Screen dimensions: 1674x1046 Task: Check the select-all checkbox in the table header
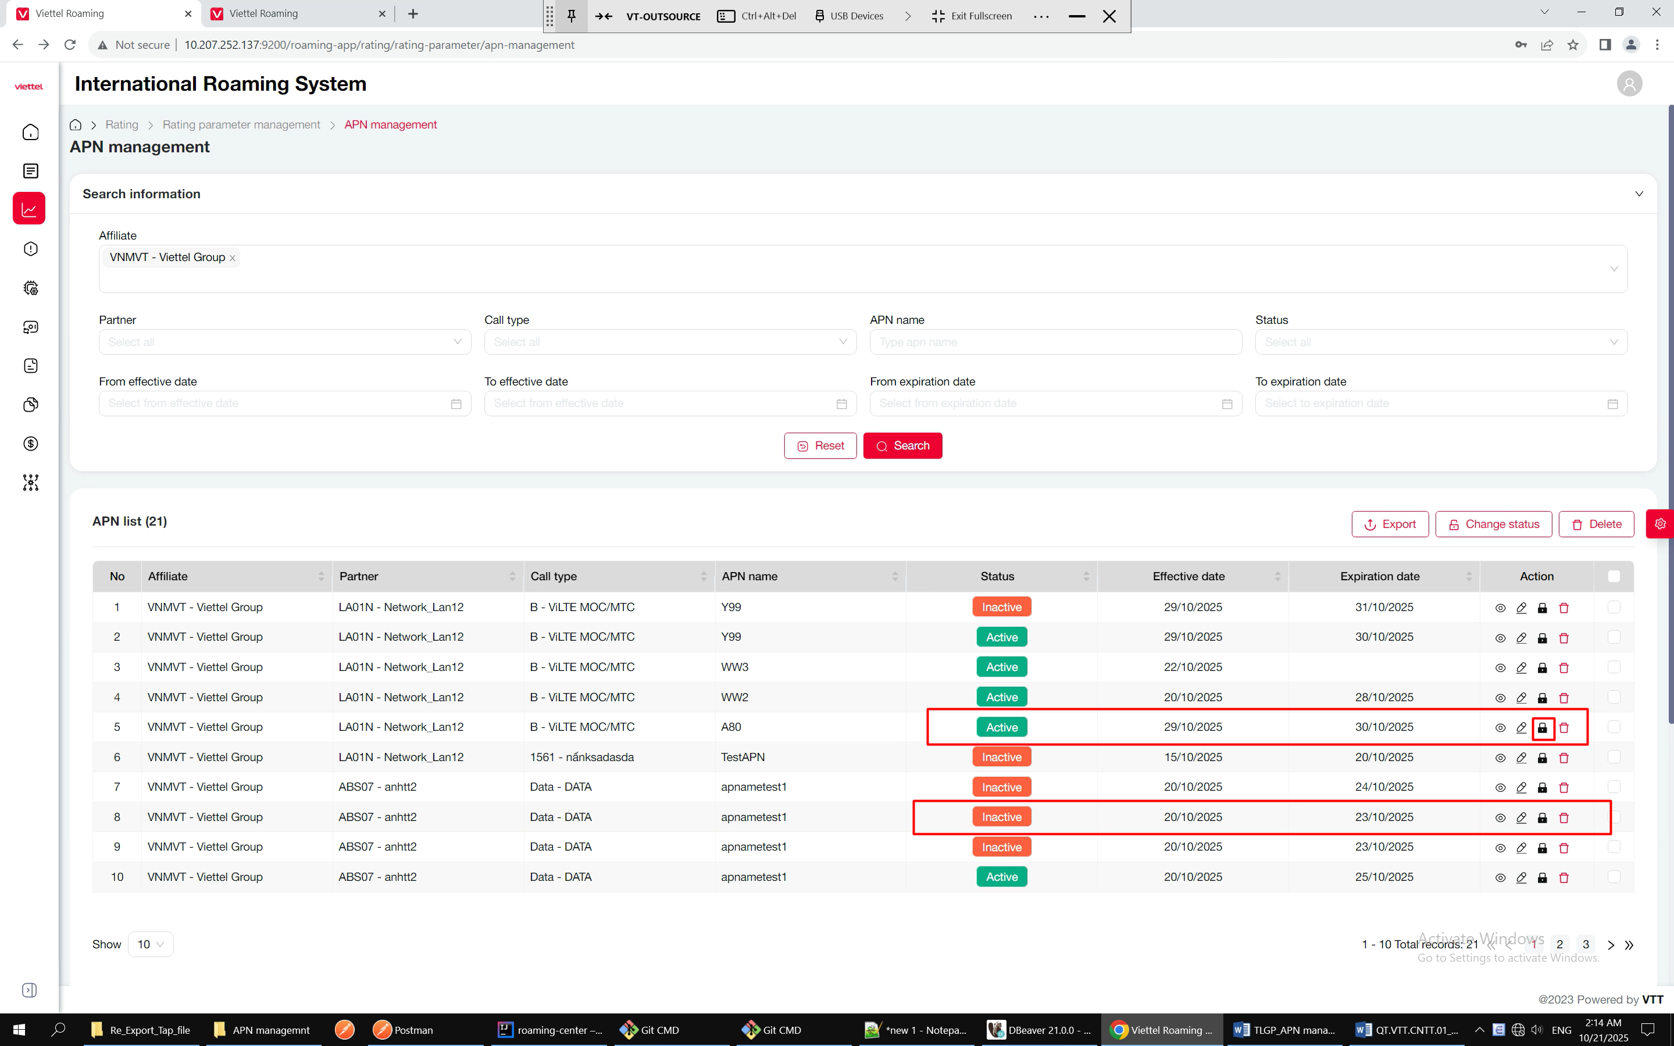(1614, 576)
